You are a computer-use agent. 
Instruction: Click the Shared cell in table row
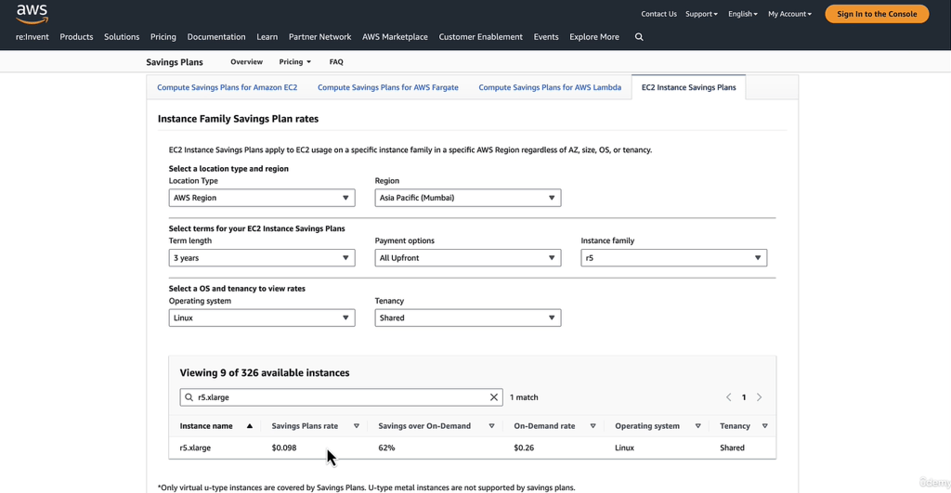click(732, 448)
